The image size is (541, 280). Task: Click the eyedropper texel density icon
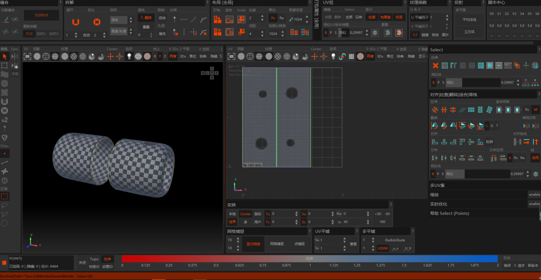pyautogui.click(x=291, y=19)
